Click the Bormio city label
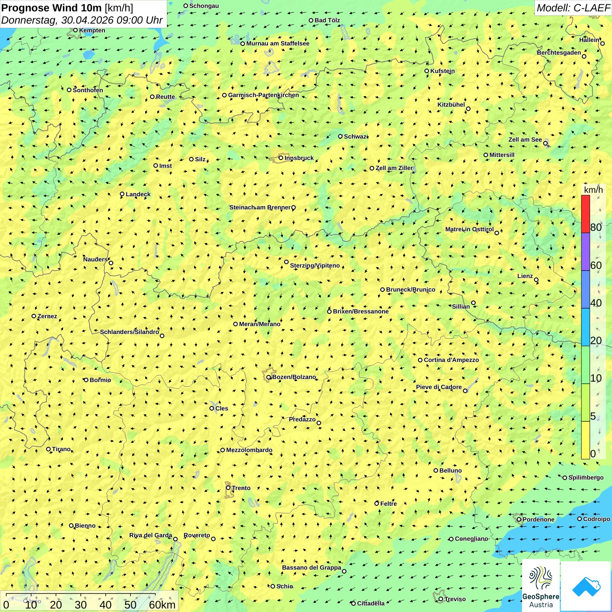This screenshot has height=612, width=612. 100,380
